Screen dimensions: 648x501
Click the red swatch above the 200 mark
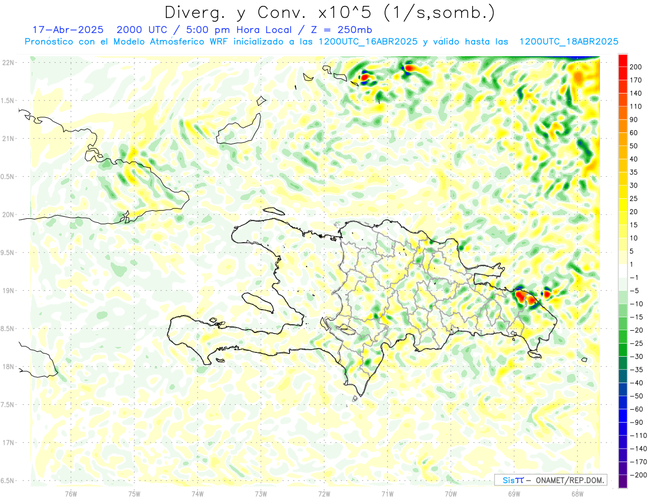point(623,61)
